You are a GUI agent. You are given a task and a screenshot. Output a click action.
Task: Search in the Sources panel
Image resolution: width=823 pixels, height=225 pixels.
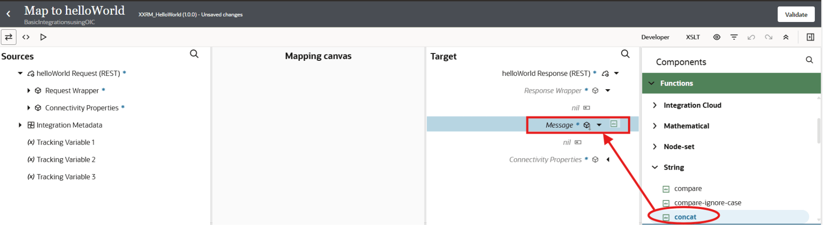click(194, 54)
